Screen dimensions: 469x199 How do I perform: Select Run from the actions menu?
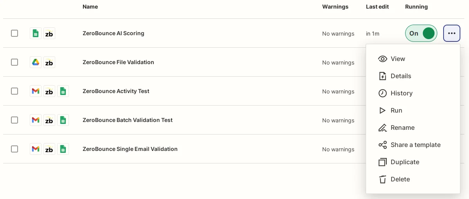pyautogui.click(x=396, y=111)
